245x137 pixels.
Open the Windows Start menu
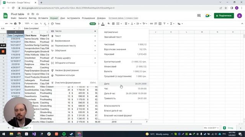pyautogui.click(x=3, y=134)
